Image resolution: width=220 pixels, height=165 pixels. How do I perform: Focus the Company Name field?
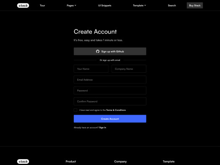tap(129, 69)
